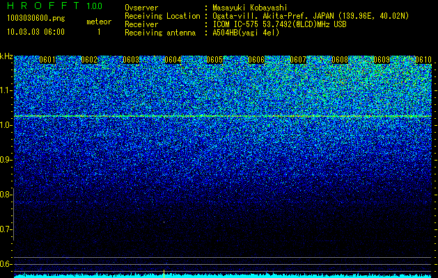The height and width of the screenshot is (278, 438).
Task: Click the 1.0 kHz axis label
Action: click(x=6, y=126)
